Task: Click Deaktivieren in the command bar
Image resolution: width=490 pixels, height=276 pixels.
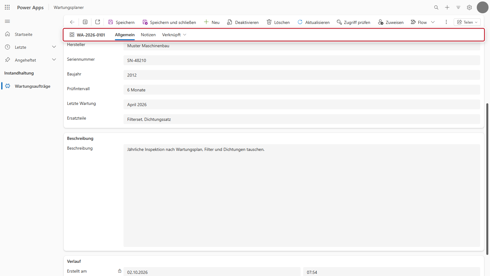Action: point(243,22)
